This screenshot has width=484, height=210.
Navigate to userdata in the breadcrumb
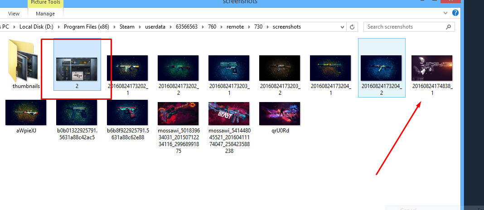[155, 27]
